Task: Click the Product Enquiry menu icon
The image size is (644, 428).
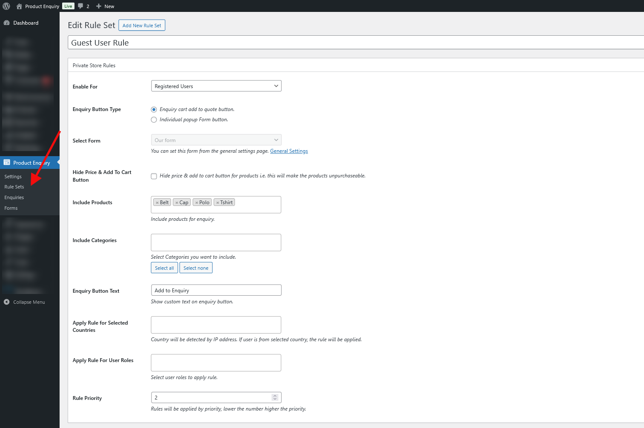Action: 7,163
